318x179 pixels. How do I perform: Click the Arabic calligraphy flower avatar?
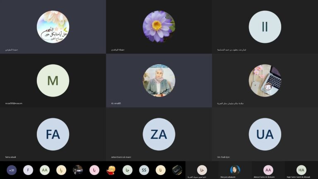pyautogui.click(x=53, y=27)
